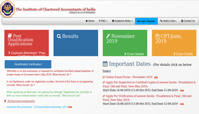The width and height of the screenshot is (199, 114).
Task: Open Exam Details for CPT-June, 2019
Action: coord(183,54)
